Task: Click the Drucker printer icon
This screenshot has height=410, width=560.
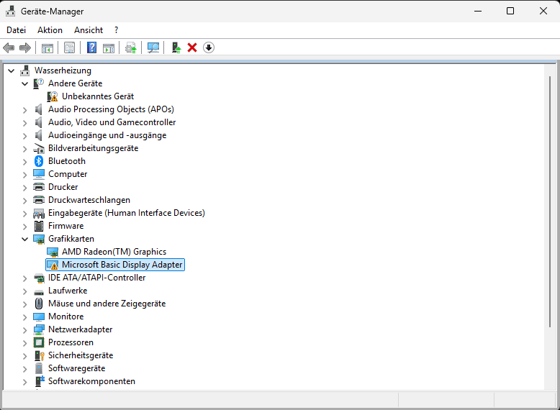Action: pyautogui.click(x=39, y=186)
